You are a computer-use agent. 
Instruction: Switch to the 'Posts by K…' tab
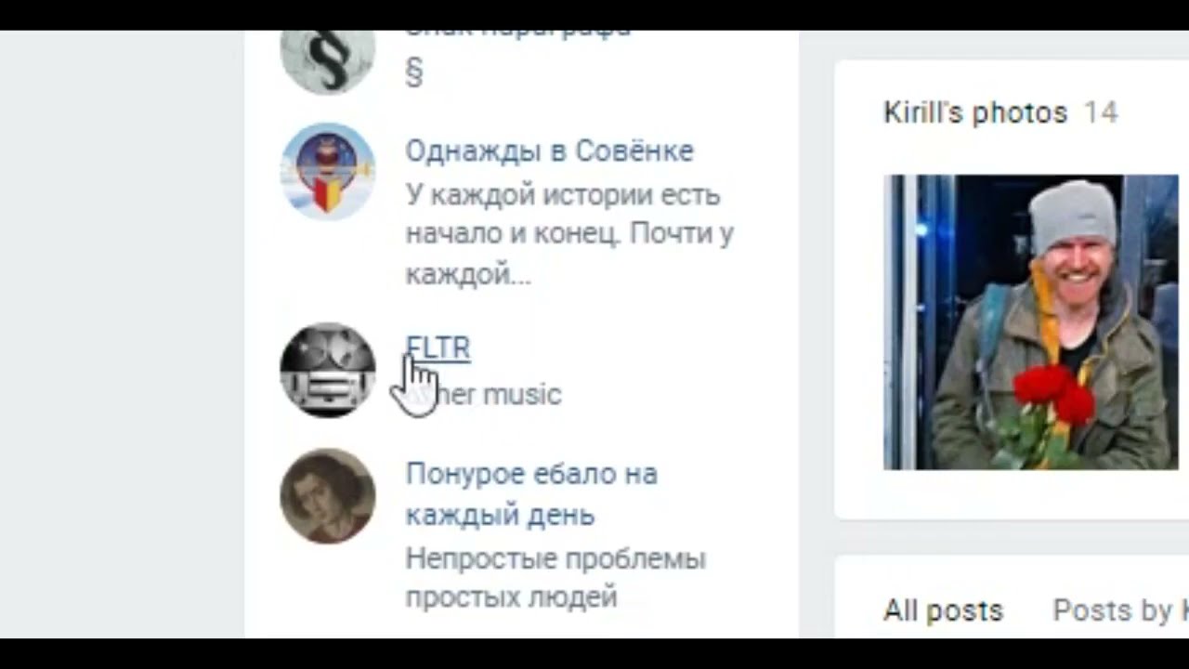click(1120, 610)
